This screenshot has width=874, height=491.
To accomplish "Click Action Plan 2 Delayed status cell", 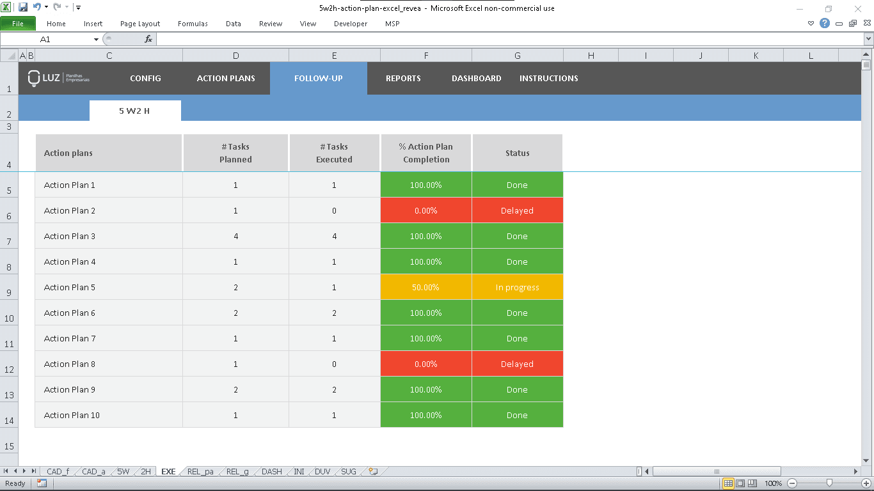I will click(517, 210).
